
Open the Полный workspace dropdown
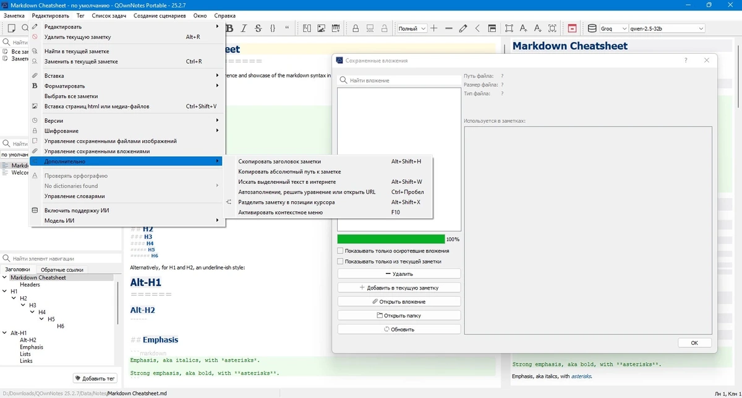tap(412, 28)
